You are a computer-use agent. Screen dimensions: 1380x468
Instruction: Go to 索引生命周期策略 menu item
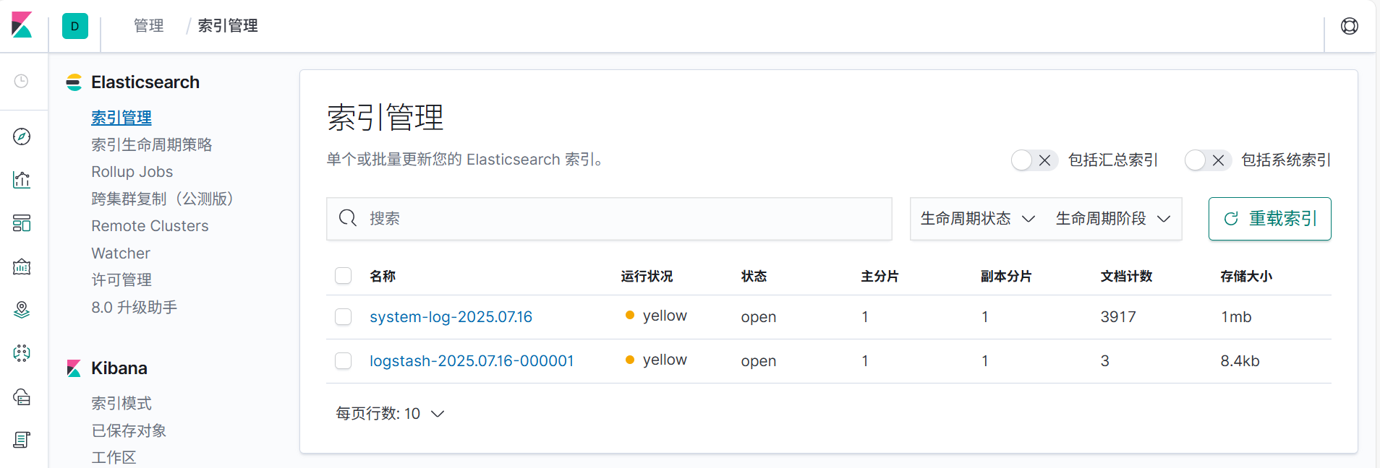point(152,144)
